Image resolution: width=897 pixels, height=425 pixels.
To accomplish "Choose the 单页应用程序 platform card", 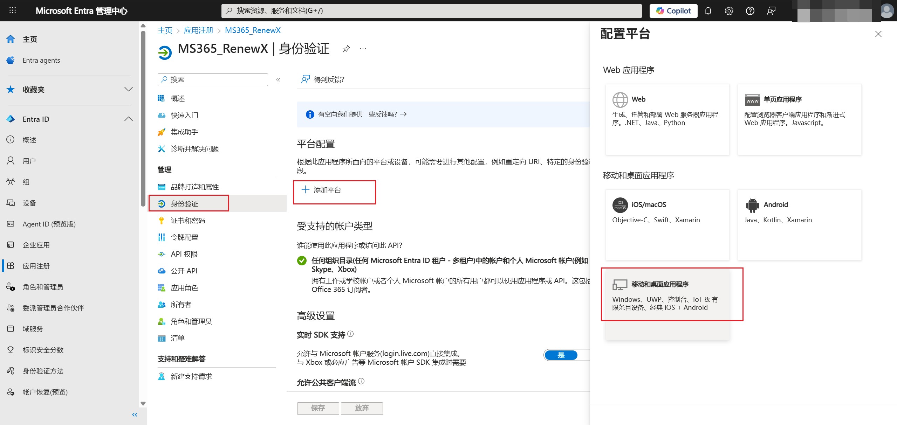I will click(x=799, y=119).
